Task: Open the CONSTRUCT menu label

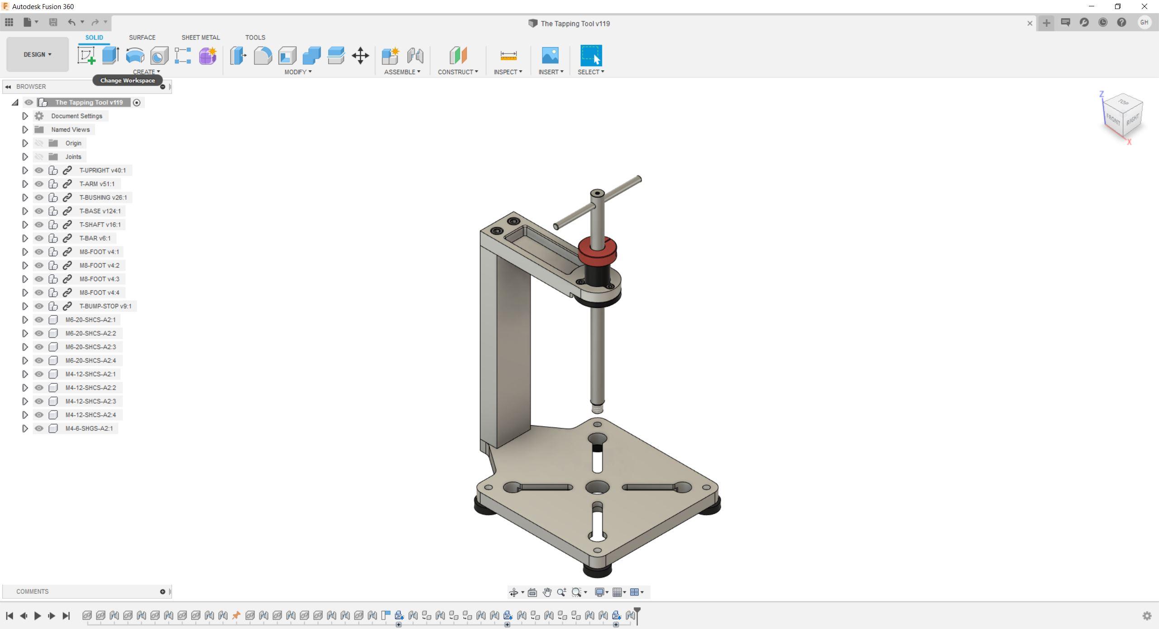Action: 458,72
